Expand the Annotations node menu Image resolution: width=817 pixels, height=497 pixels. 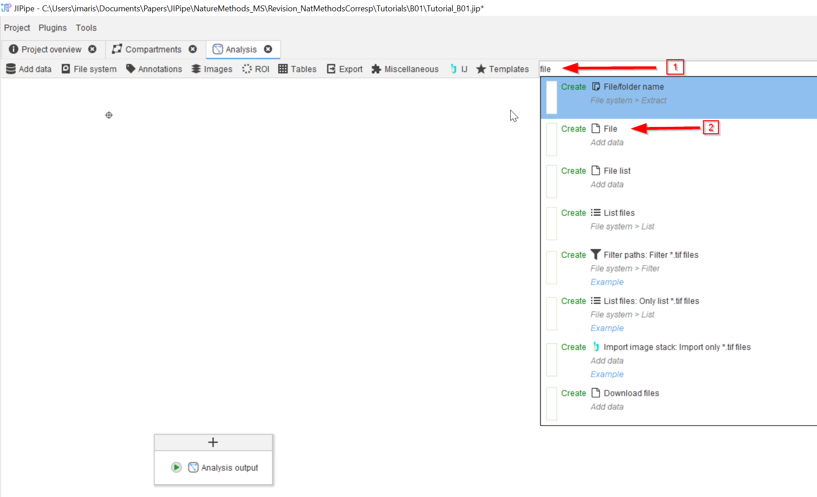[x=154, y=69]
